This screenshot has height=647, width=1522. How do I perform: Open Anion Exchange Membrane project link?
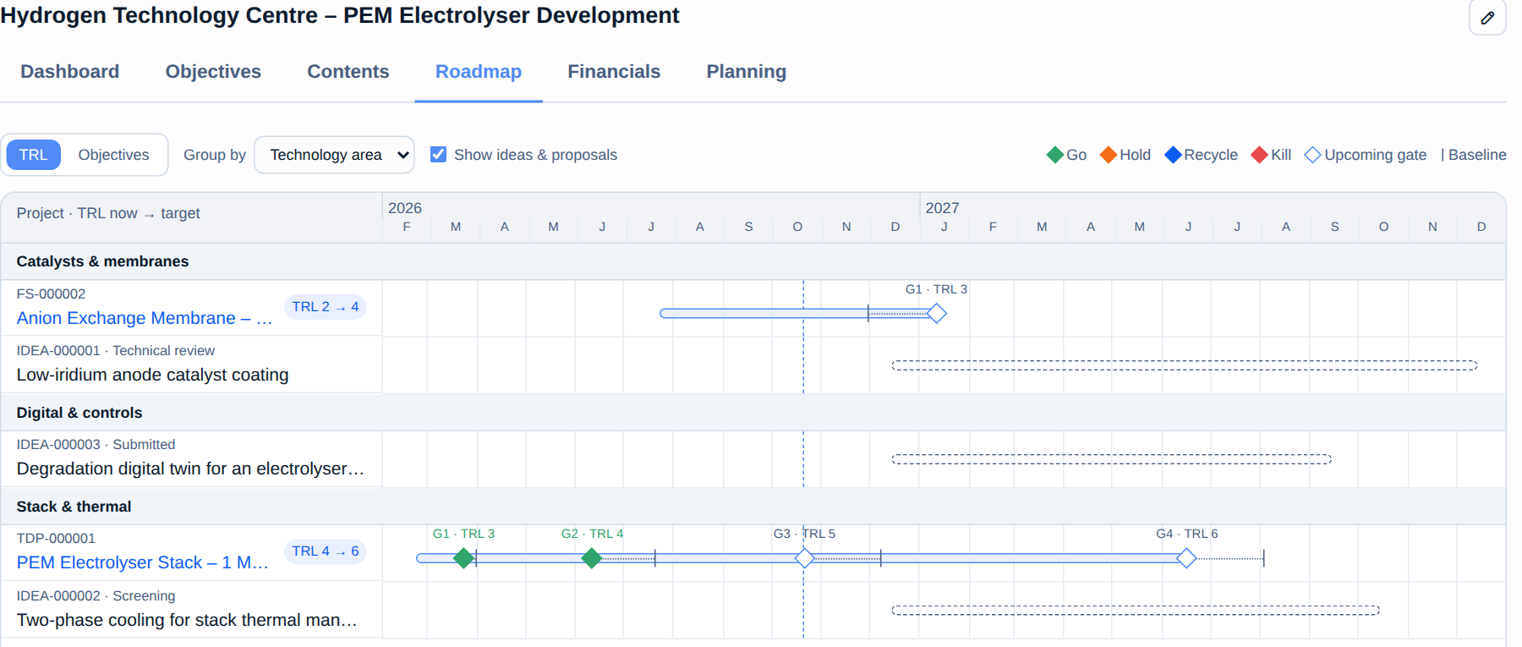click(x=145, y=318)
